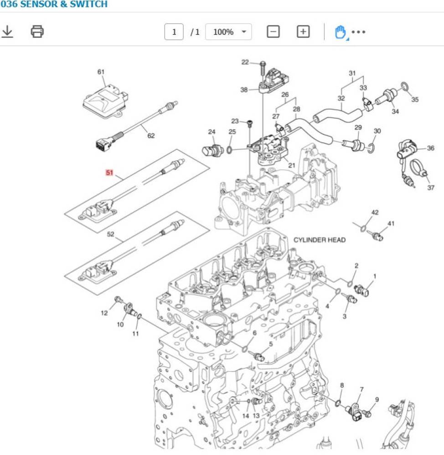Select part number 62 sensor cable
444x455 pixels.
pyautogui.click(x=150, y=135)
